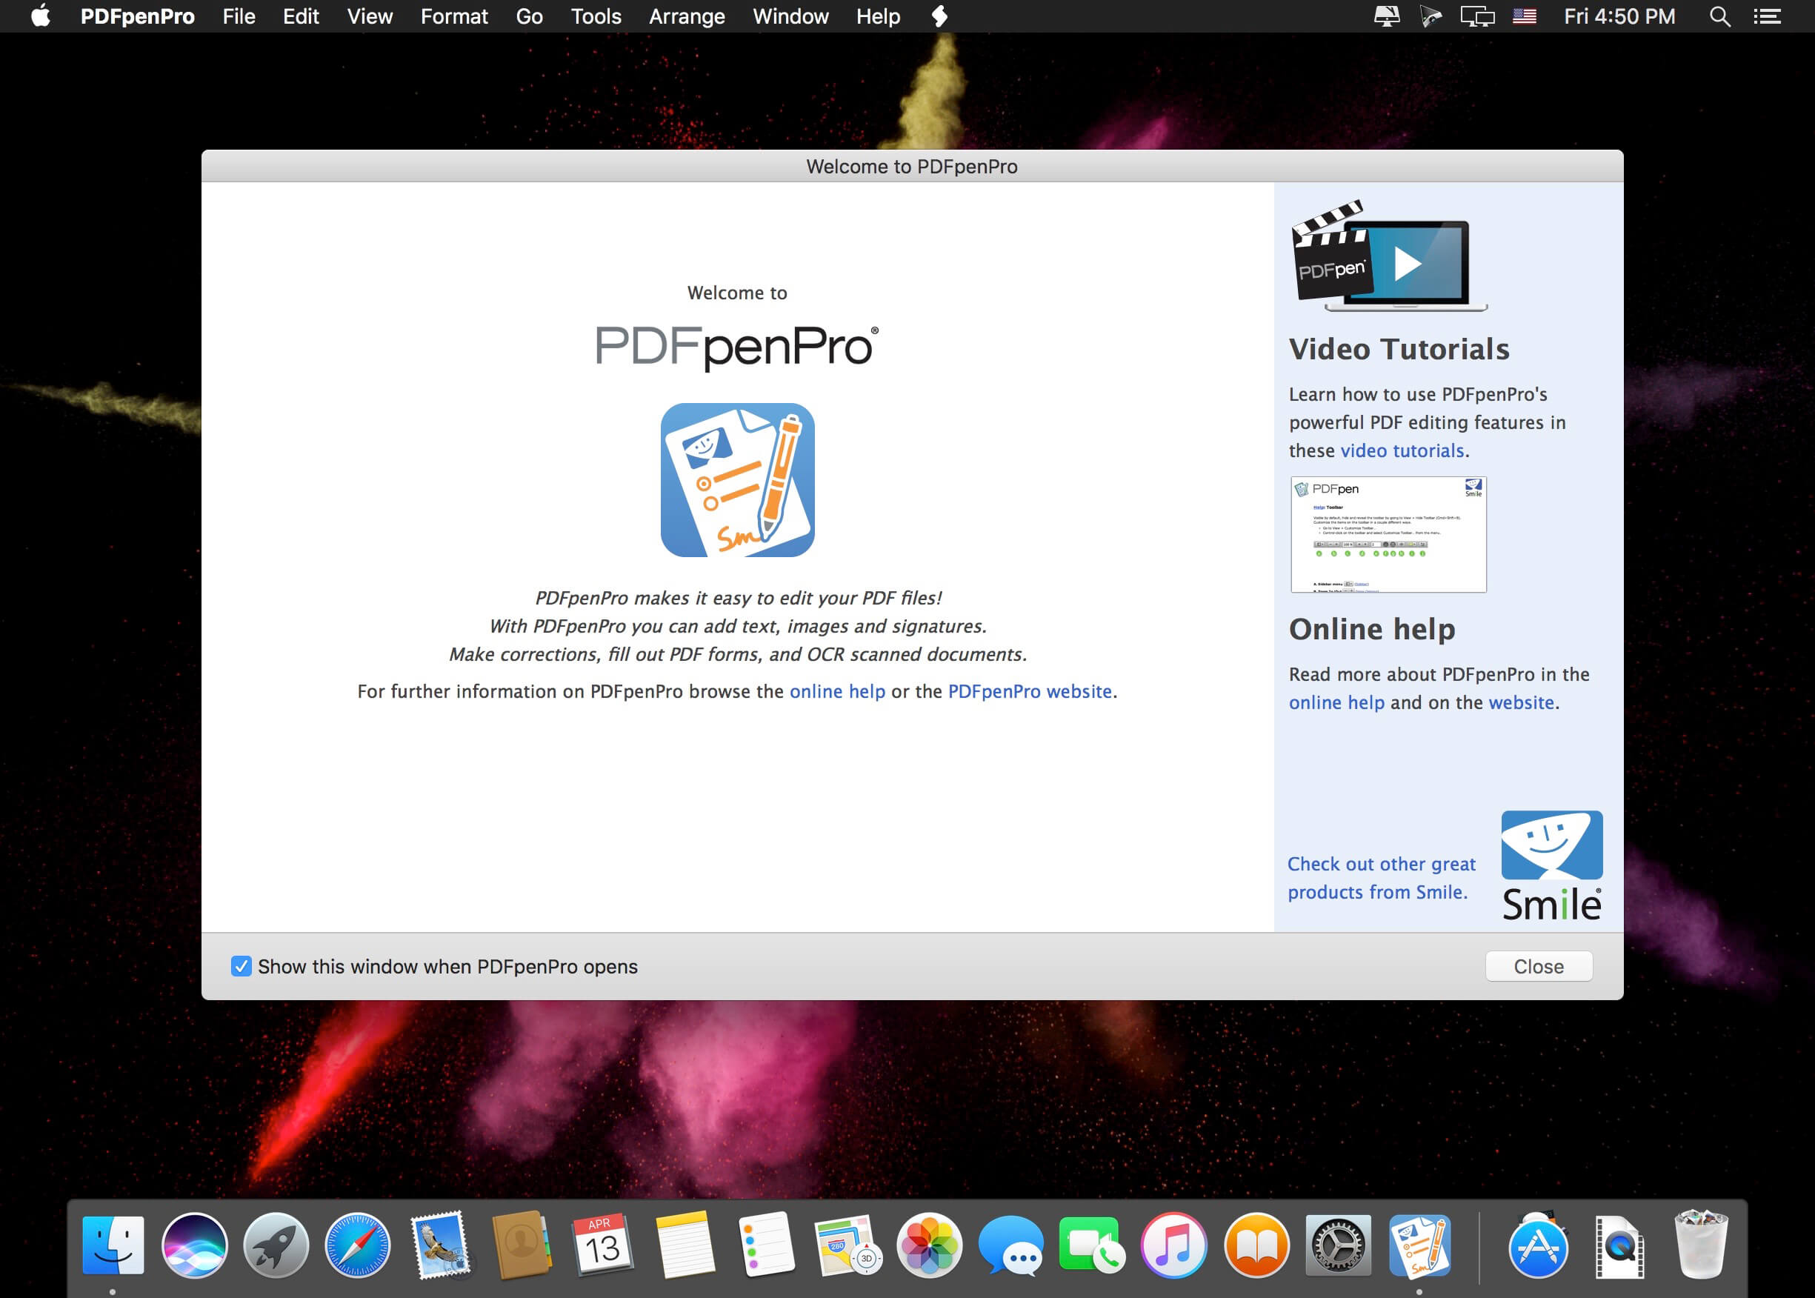Open the Arrange menu

click(x=687, y=16)
